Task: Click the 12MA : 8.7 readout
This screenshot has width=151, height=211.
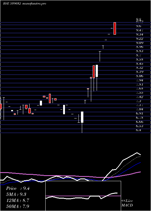Action: [18, 200]
